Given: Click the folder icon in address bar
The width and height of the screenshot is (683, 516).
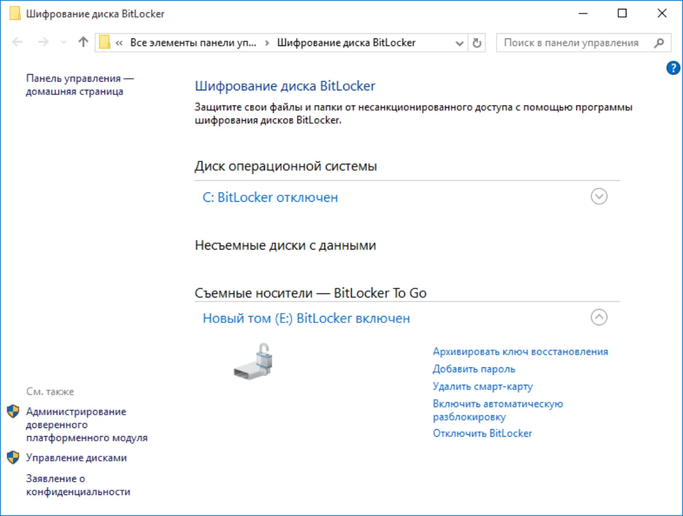Looking at the screenshot, I should [x=104, y=42].
